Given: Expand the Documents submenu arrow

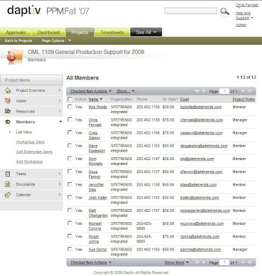Looking at the screenshot, I should 59,184.
